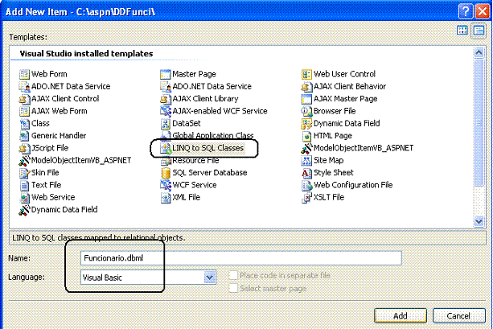Image resolution: width=493 pixels, height=329 pixels.
Task: Select the Site Map template icon
Action: click(x=306, y=160)
